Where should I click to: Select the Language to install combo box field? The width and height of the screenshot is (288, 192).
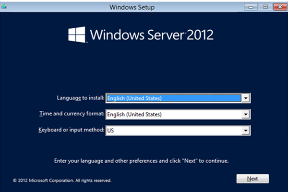178,98
